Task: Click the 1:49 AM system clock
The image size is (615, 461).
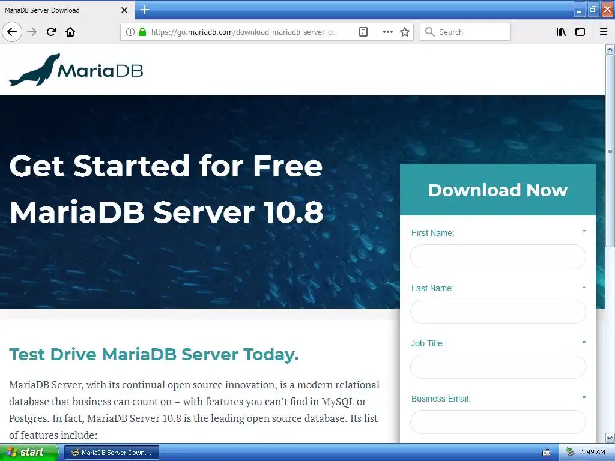Action: click(x=593, y=453)
